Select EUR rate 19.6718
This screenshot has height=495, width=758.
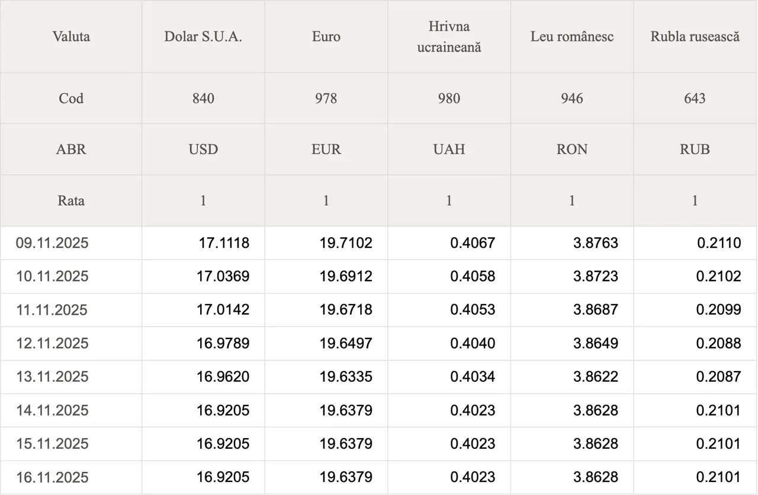tap(346, 310)
